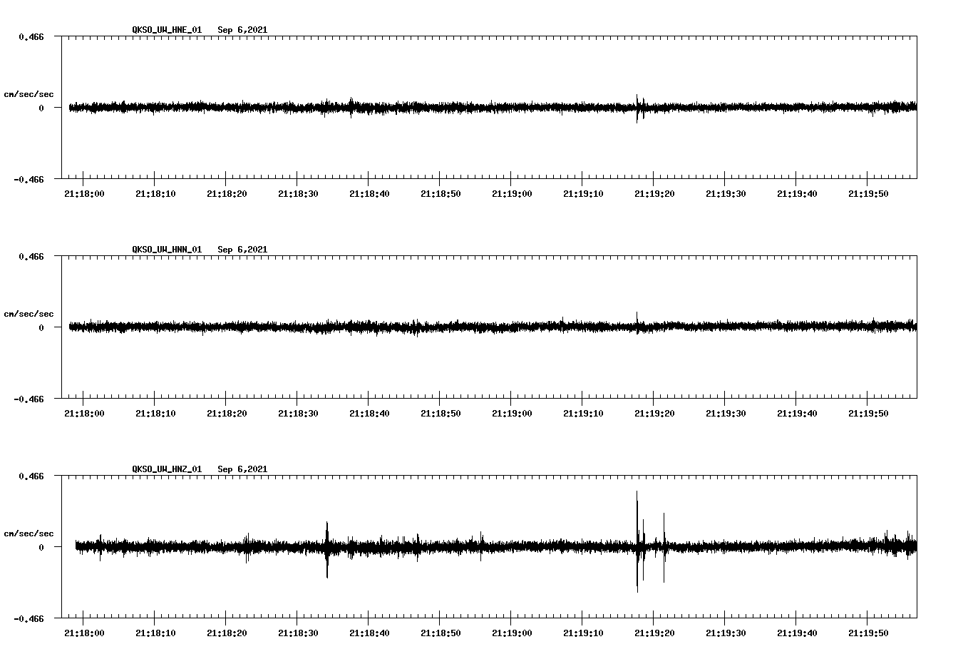Click 21:18:50 time label under HNN plot

[x=441, y=414]
